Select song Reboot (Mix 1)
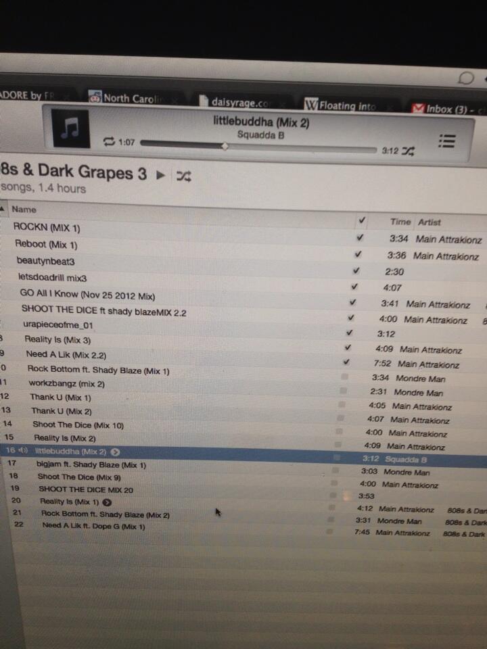 (x=47, y=244)
